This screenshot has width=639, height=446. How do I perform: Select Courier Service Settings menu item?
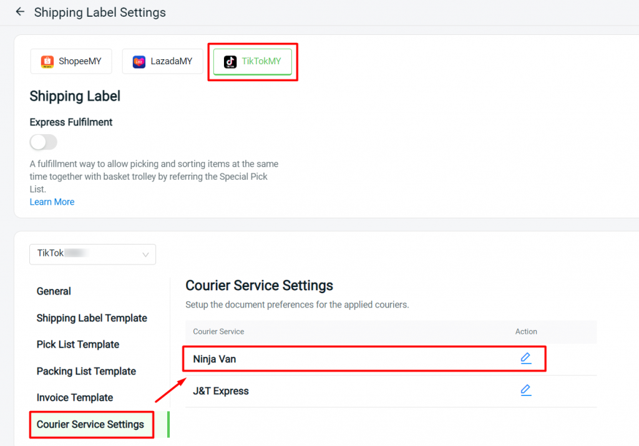pos(90,424)
